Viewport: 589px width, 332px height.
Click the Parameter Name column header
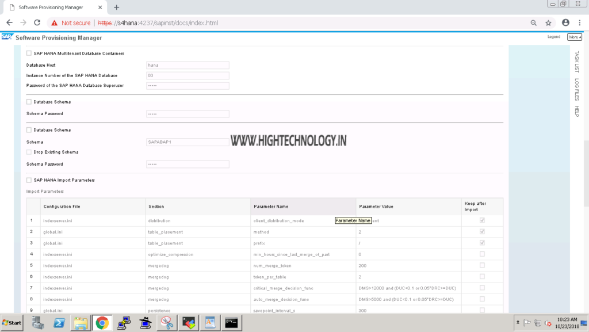303,207
